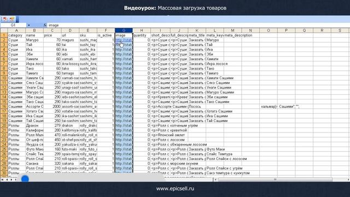Select column Q header
350x197 pixels.
tap(304, 31)
